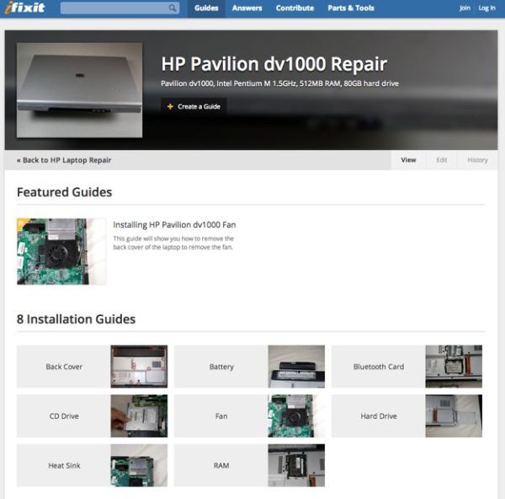Screen dimensions: 505x499
Task: Click the Log In link
Action: click(x=486, y=8)
